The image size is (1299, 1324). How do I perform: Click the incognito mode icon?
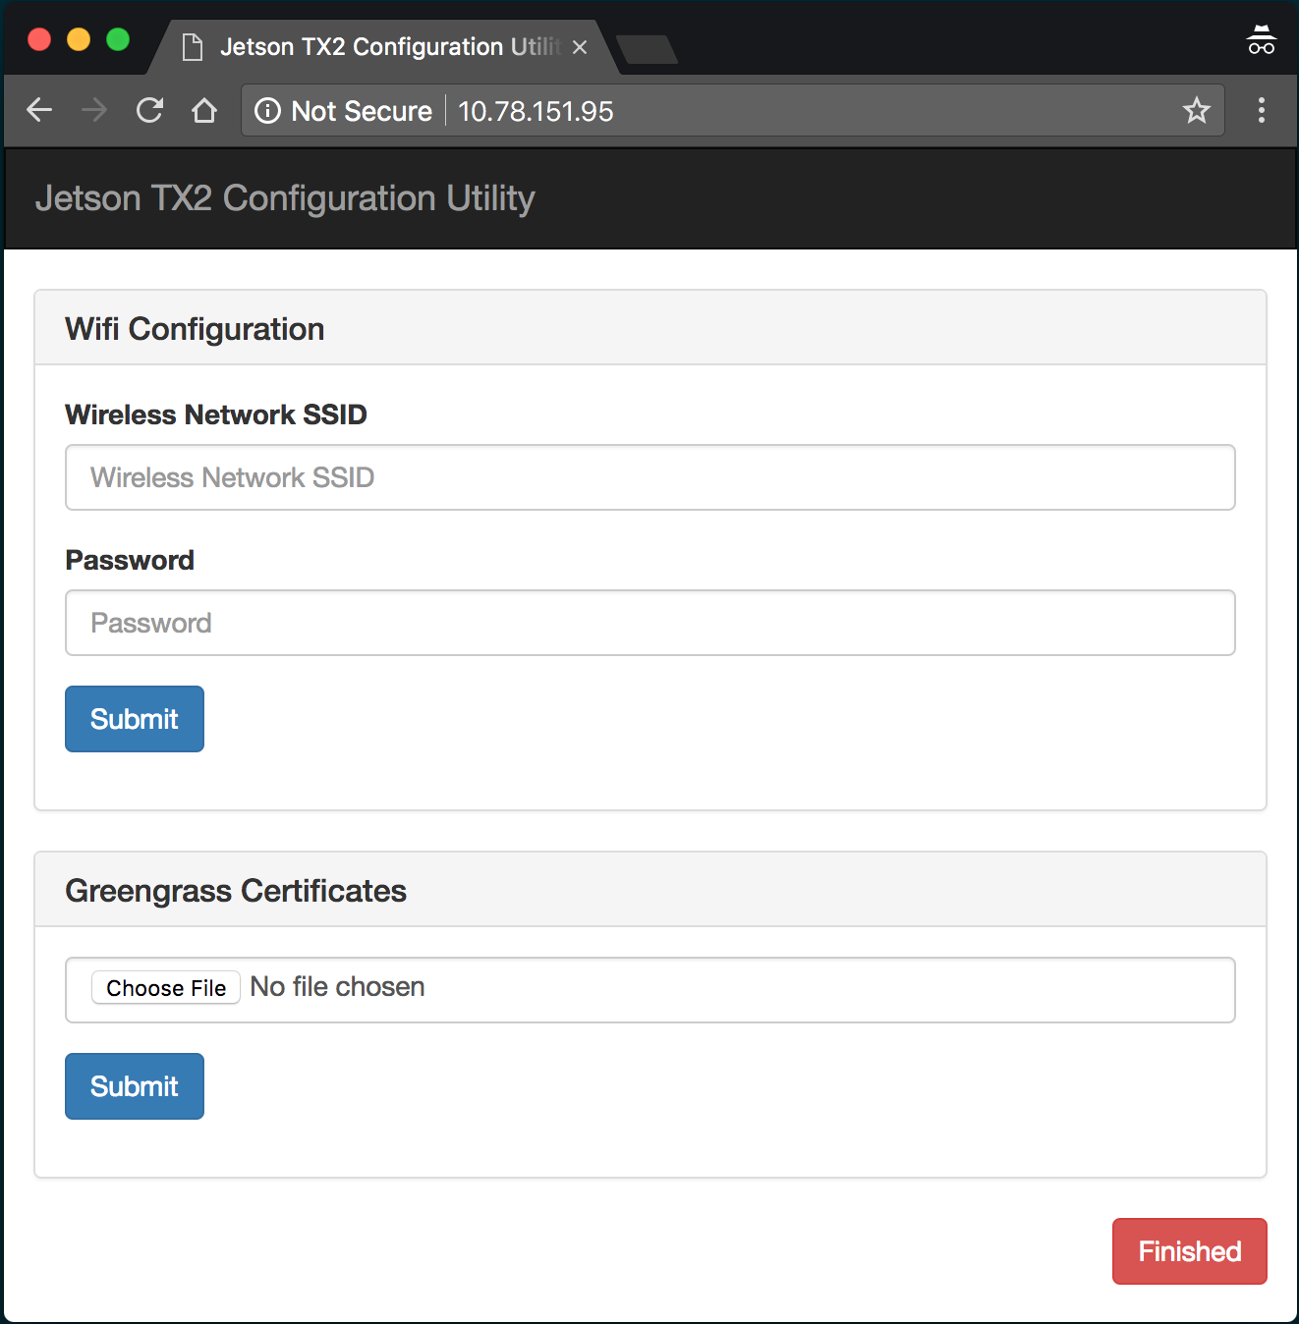click(1262, 40)
